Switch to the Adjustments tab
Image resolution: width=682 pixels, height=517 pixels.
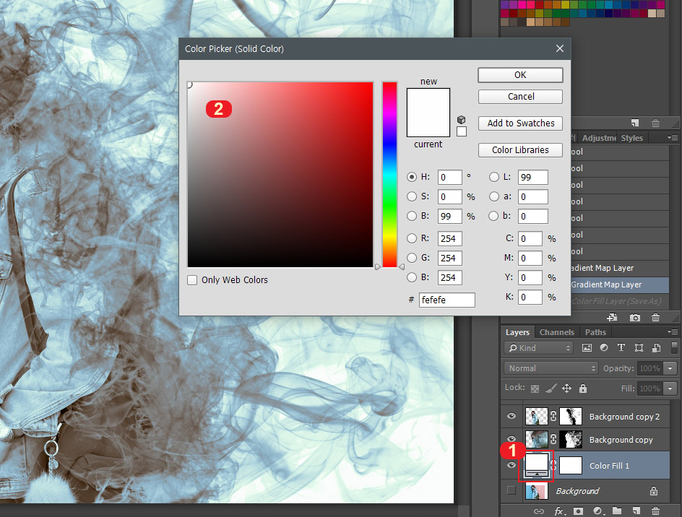click(x=598, y=138)
